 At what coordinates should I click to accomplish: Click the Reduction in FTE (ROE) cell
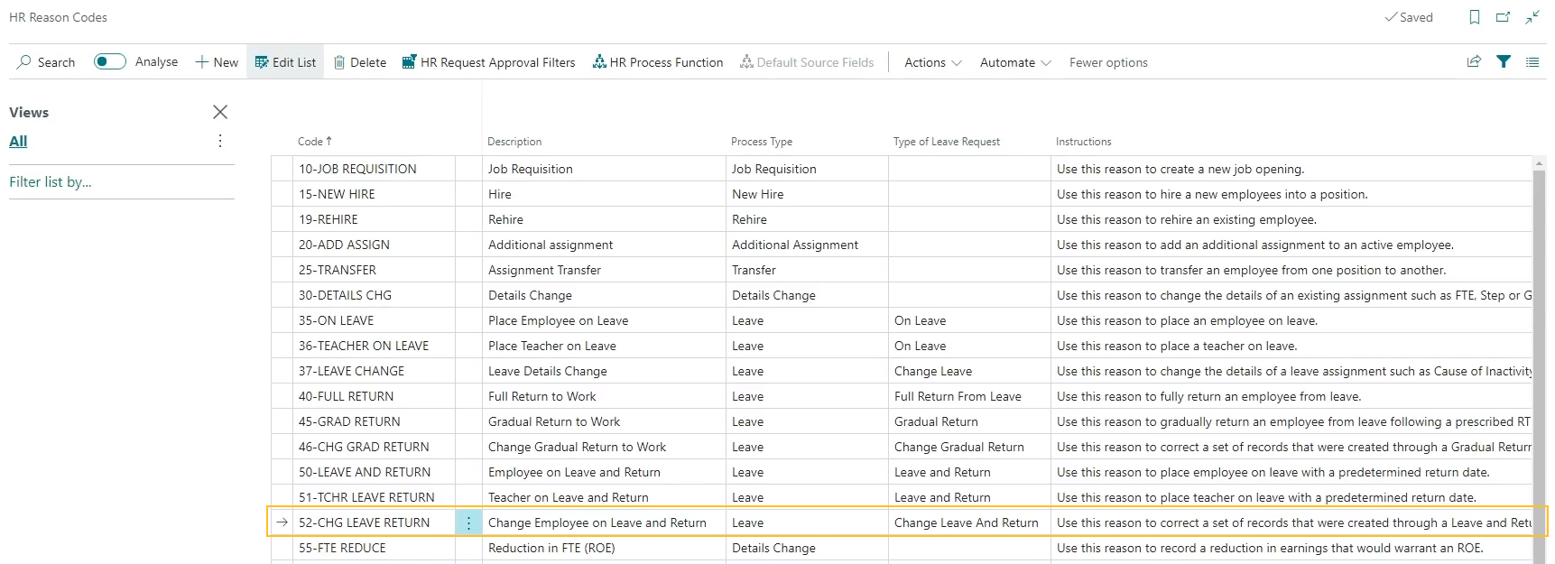(604, 548)
